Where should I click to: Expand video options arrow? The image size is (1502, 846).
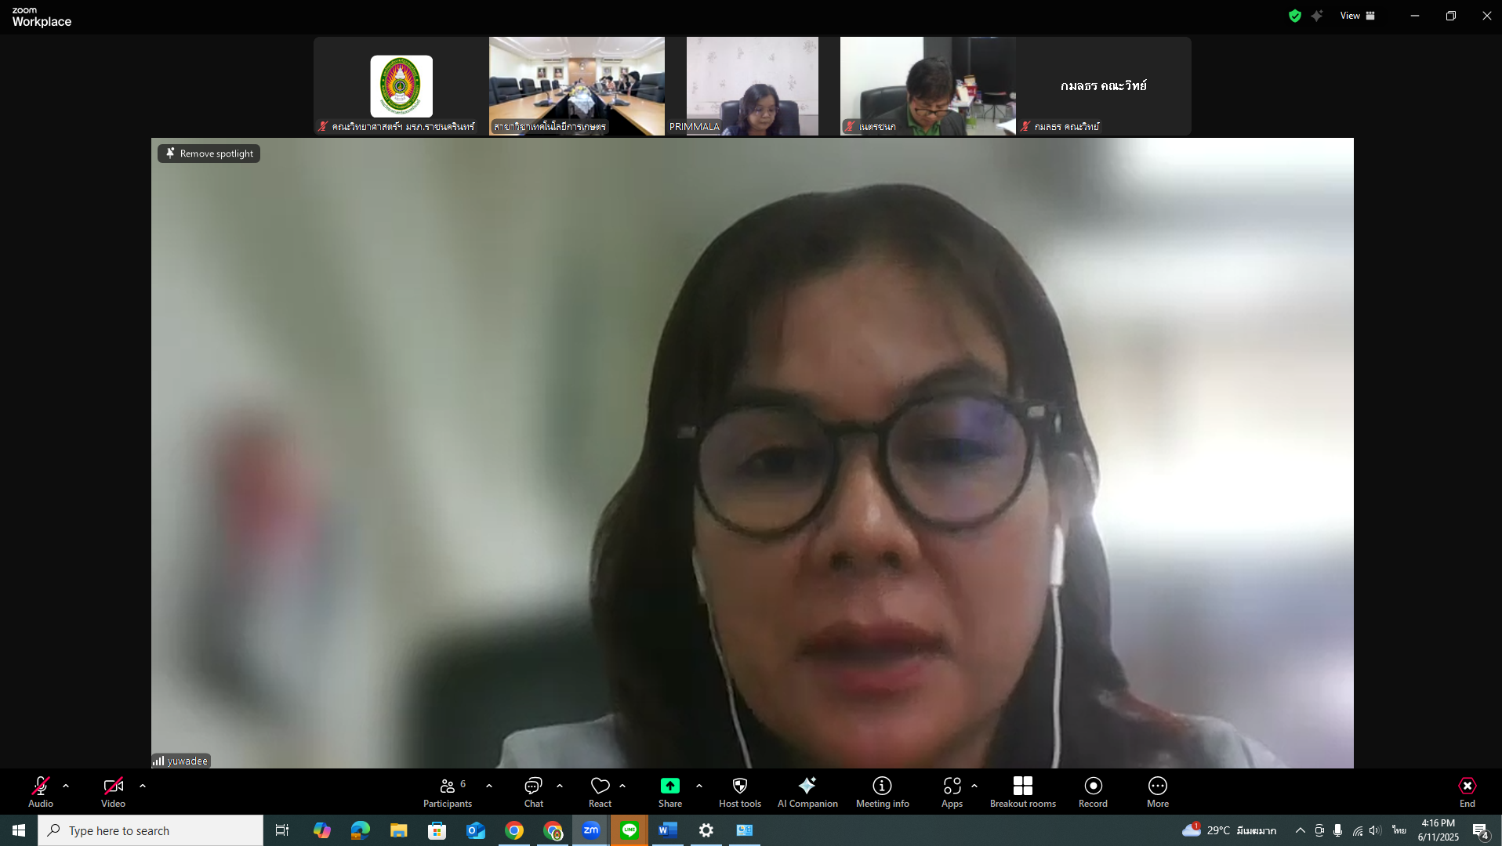[x=143, y=786]
